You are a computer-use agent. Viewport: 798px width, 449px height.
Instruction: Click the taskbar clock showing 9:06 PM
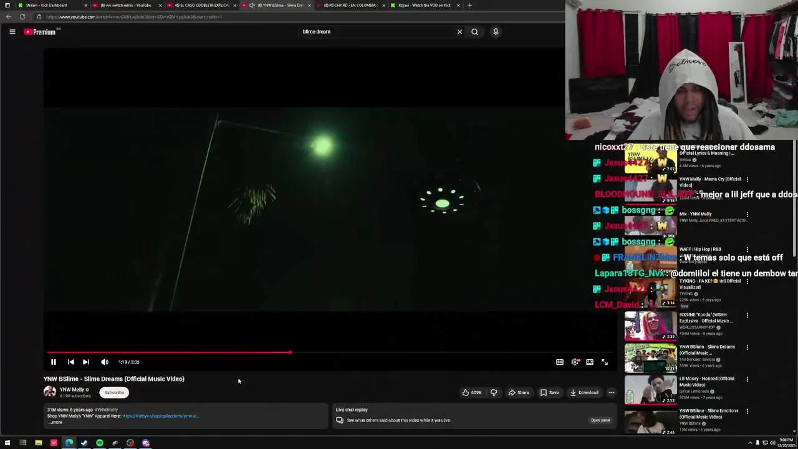pyautogui.click(x=786, y=443)
